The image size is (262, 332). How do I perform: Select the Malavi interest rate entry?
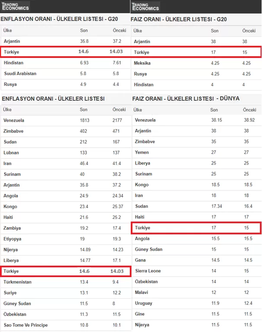coord(142,293)
